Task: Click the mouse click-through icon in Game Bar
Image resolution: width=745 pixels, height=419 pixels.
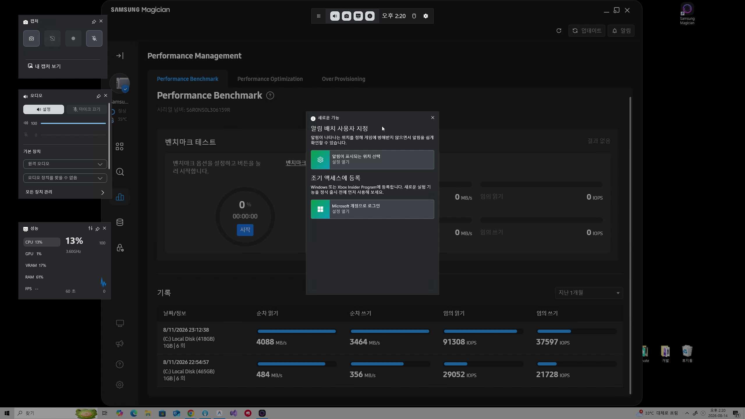Action: pos(414,16)
